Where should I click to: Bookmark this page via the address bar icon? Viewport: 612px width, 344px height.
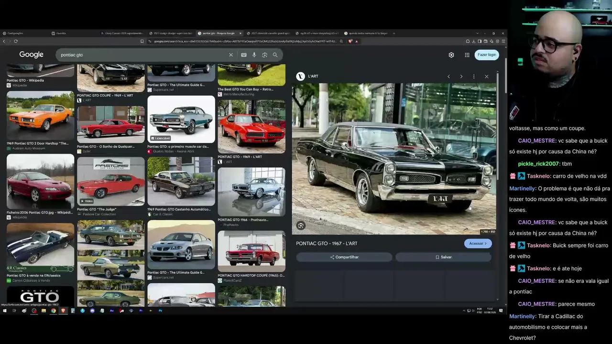[142, 41]
